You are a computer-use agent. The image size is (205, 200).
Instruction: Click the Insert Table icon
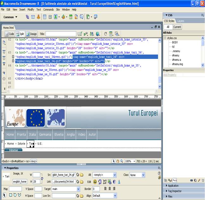(45, 17)
